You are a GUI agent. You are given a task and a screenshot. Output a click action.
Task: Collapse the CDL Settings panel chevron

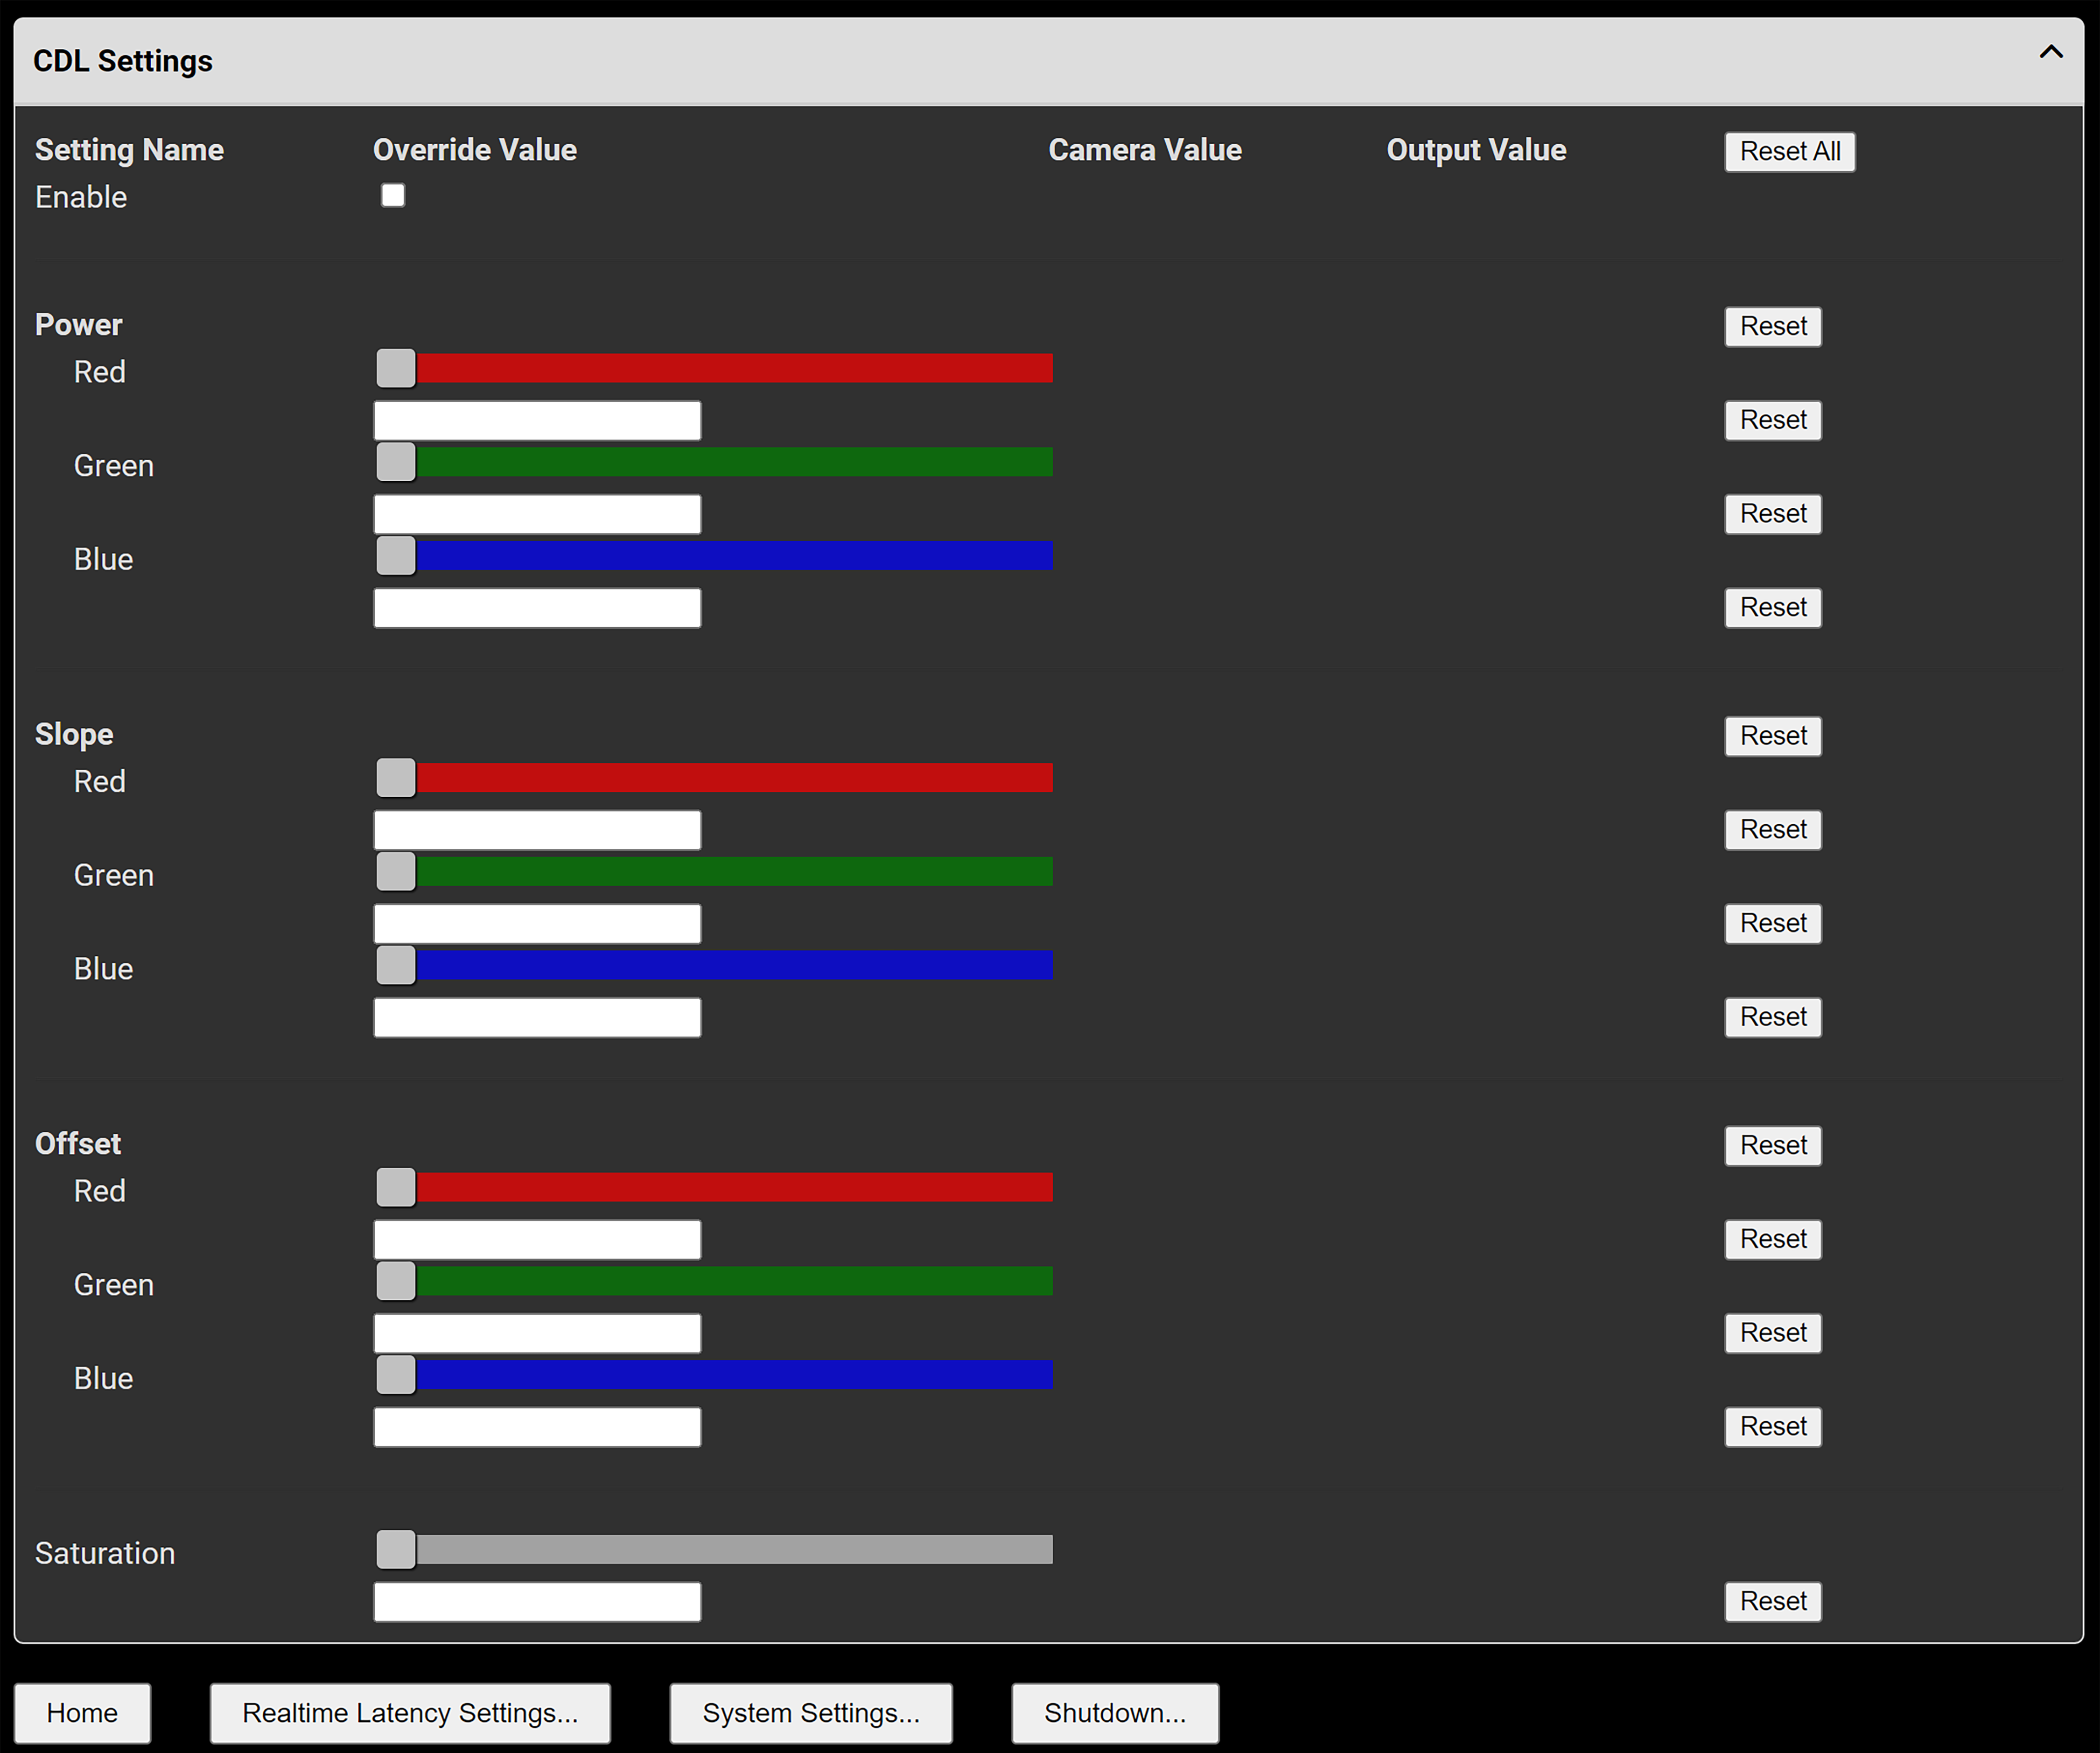[x=2050, y=52]
